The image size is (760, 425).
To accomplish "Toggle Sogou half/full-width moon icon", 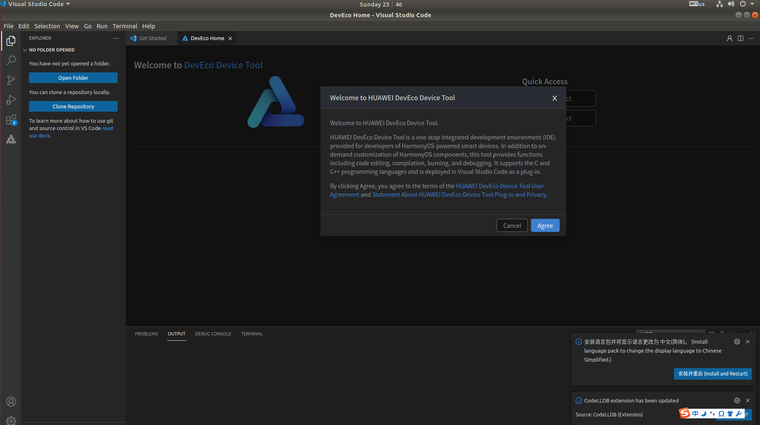I will coord(704,414).
